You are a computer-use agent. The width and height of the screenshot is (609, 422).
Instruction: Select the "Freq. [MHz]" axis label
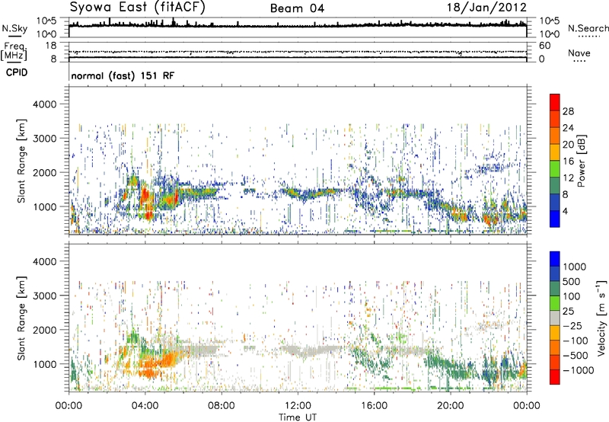coord(14,52)
